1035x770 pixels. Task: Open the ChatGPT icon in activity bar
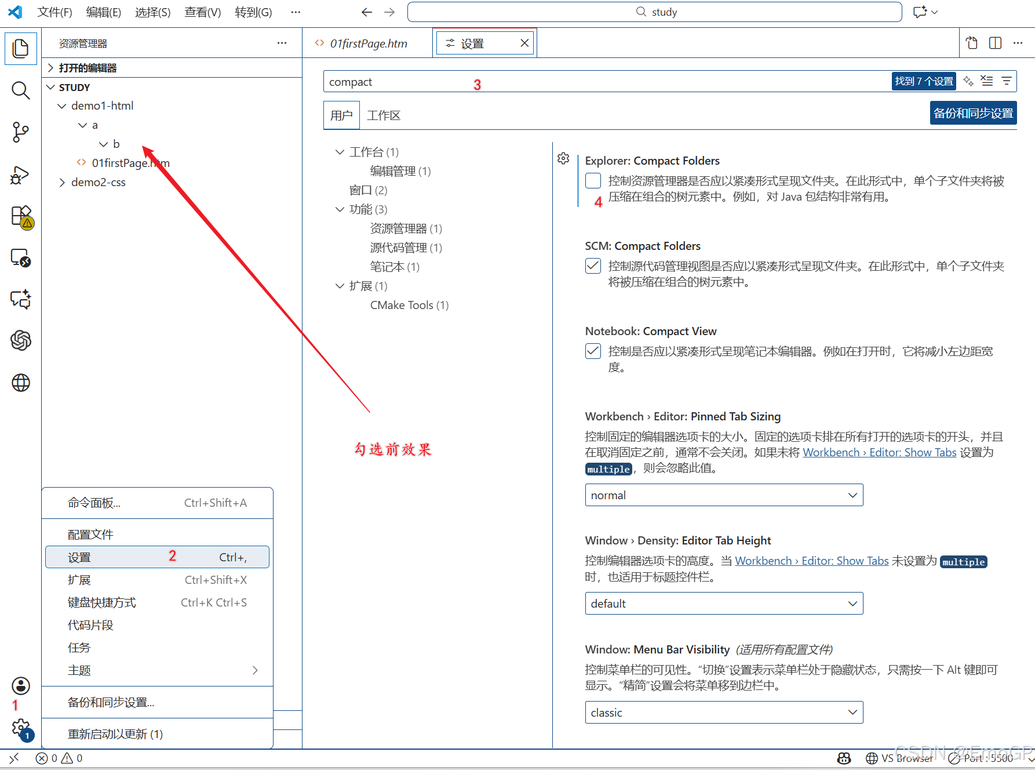[21, 340]
